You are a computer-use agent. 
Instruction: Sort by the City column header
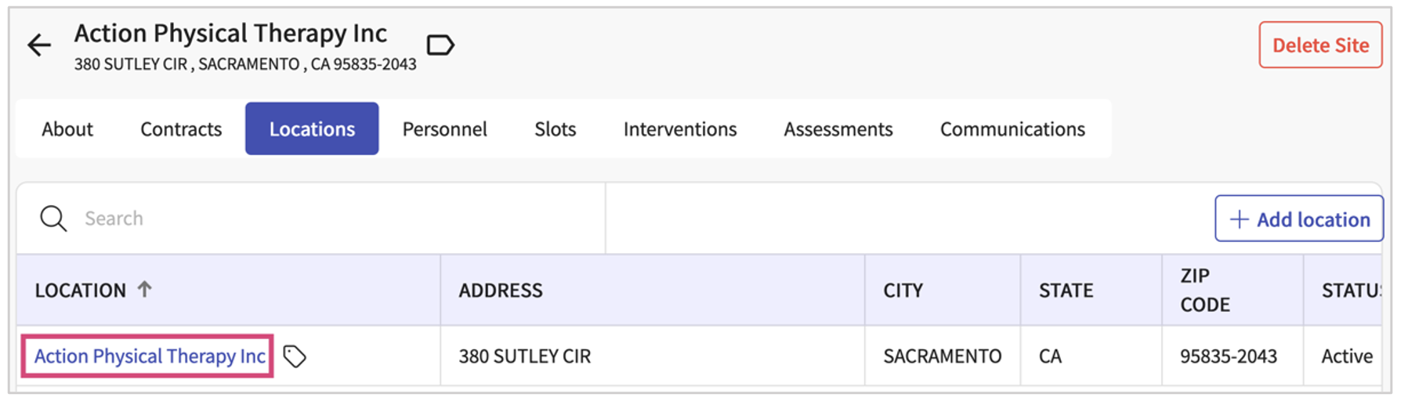pyautogui.click(x=903, y=291)
